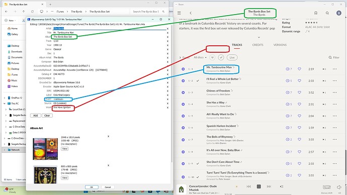347x195 pixels.
Task: Favorite The Bells of Rhymney heart
Action: [x=299, y=140]
